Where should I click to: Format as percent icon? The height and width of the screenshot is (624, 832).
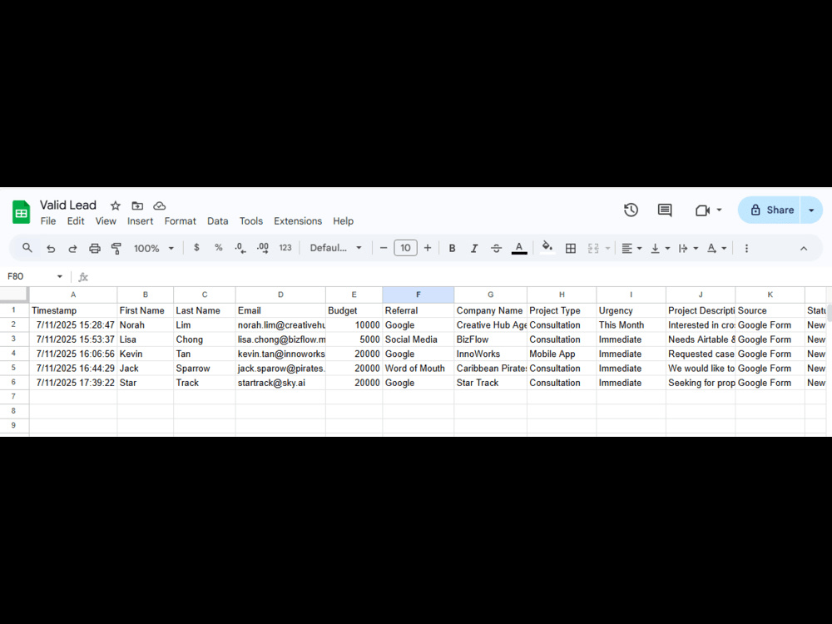[x=218, y=248]
